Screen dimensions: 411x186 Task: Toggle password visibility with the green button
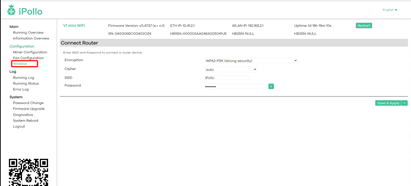[x=271, y=86]
